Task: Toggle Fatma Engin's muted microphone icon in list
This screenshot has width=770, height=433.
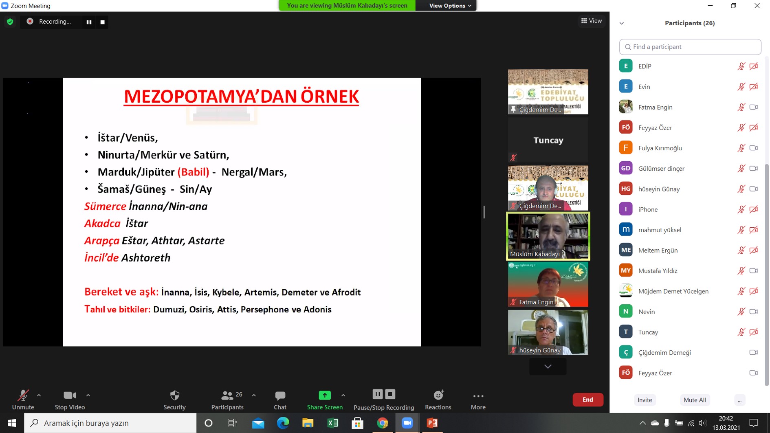Action: tap(741, 107)
